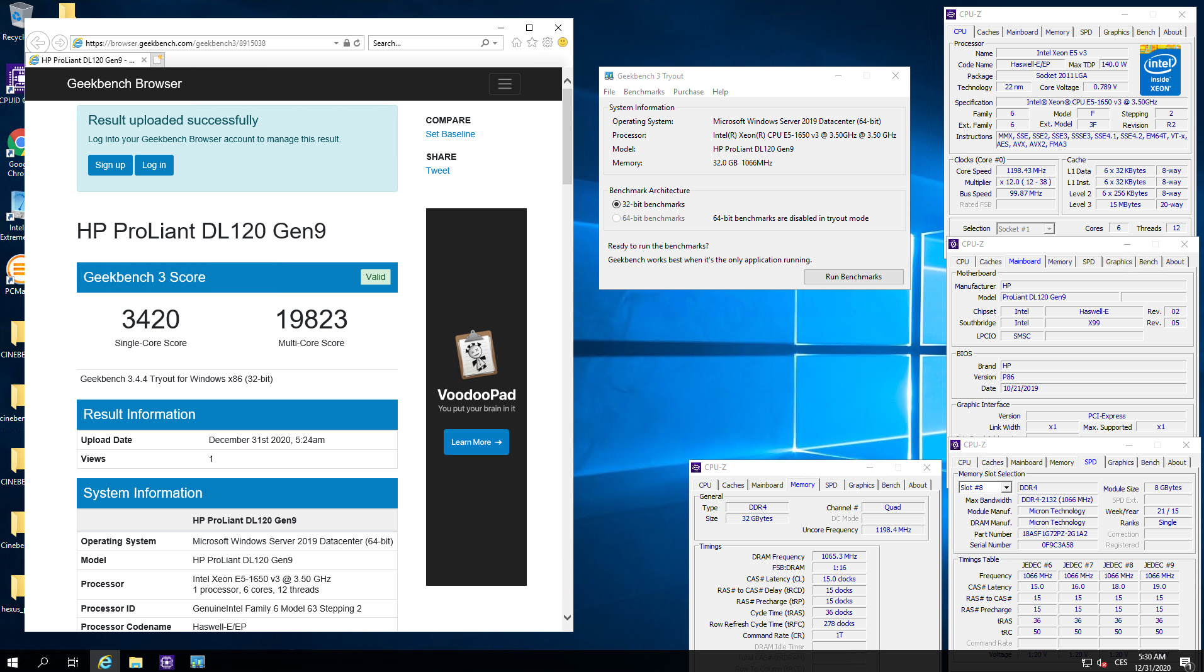This screenshot has width=1204, height=672.
Task: Click the Valid badge on score header
Action: [375, 277]
